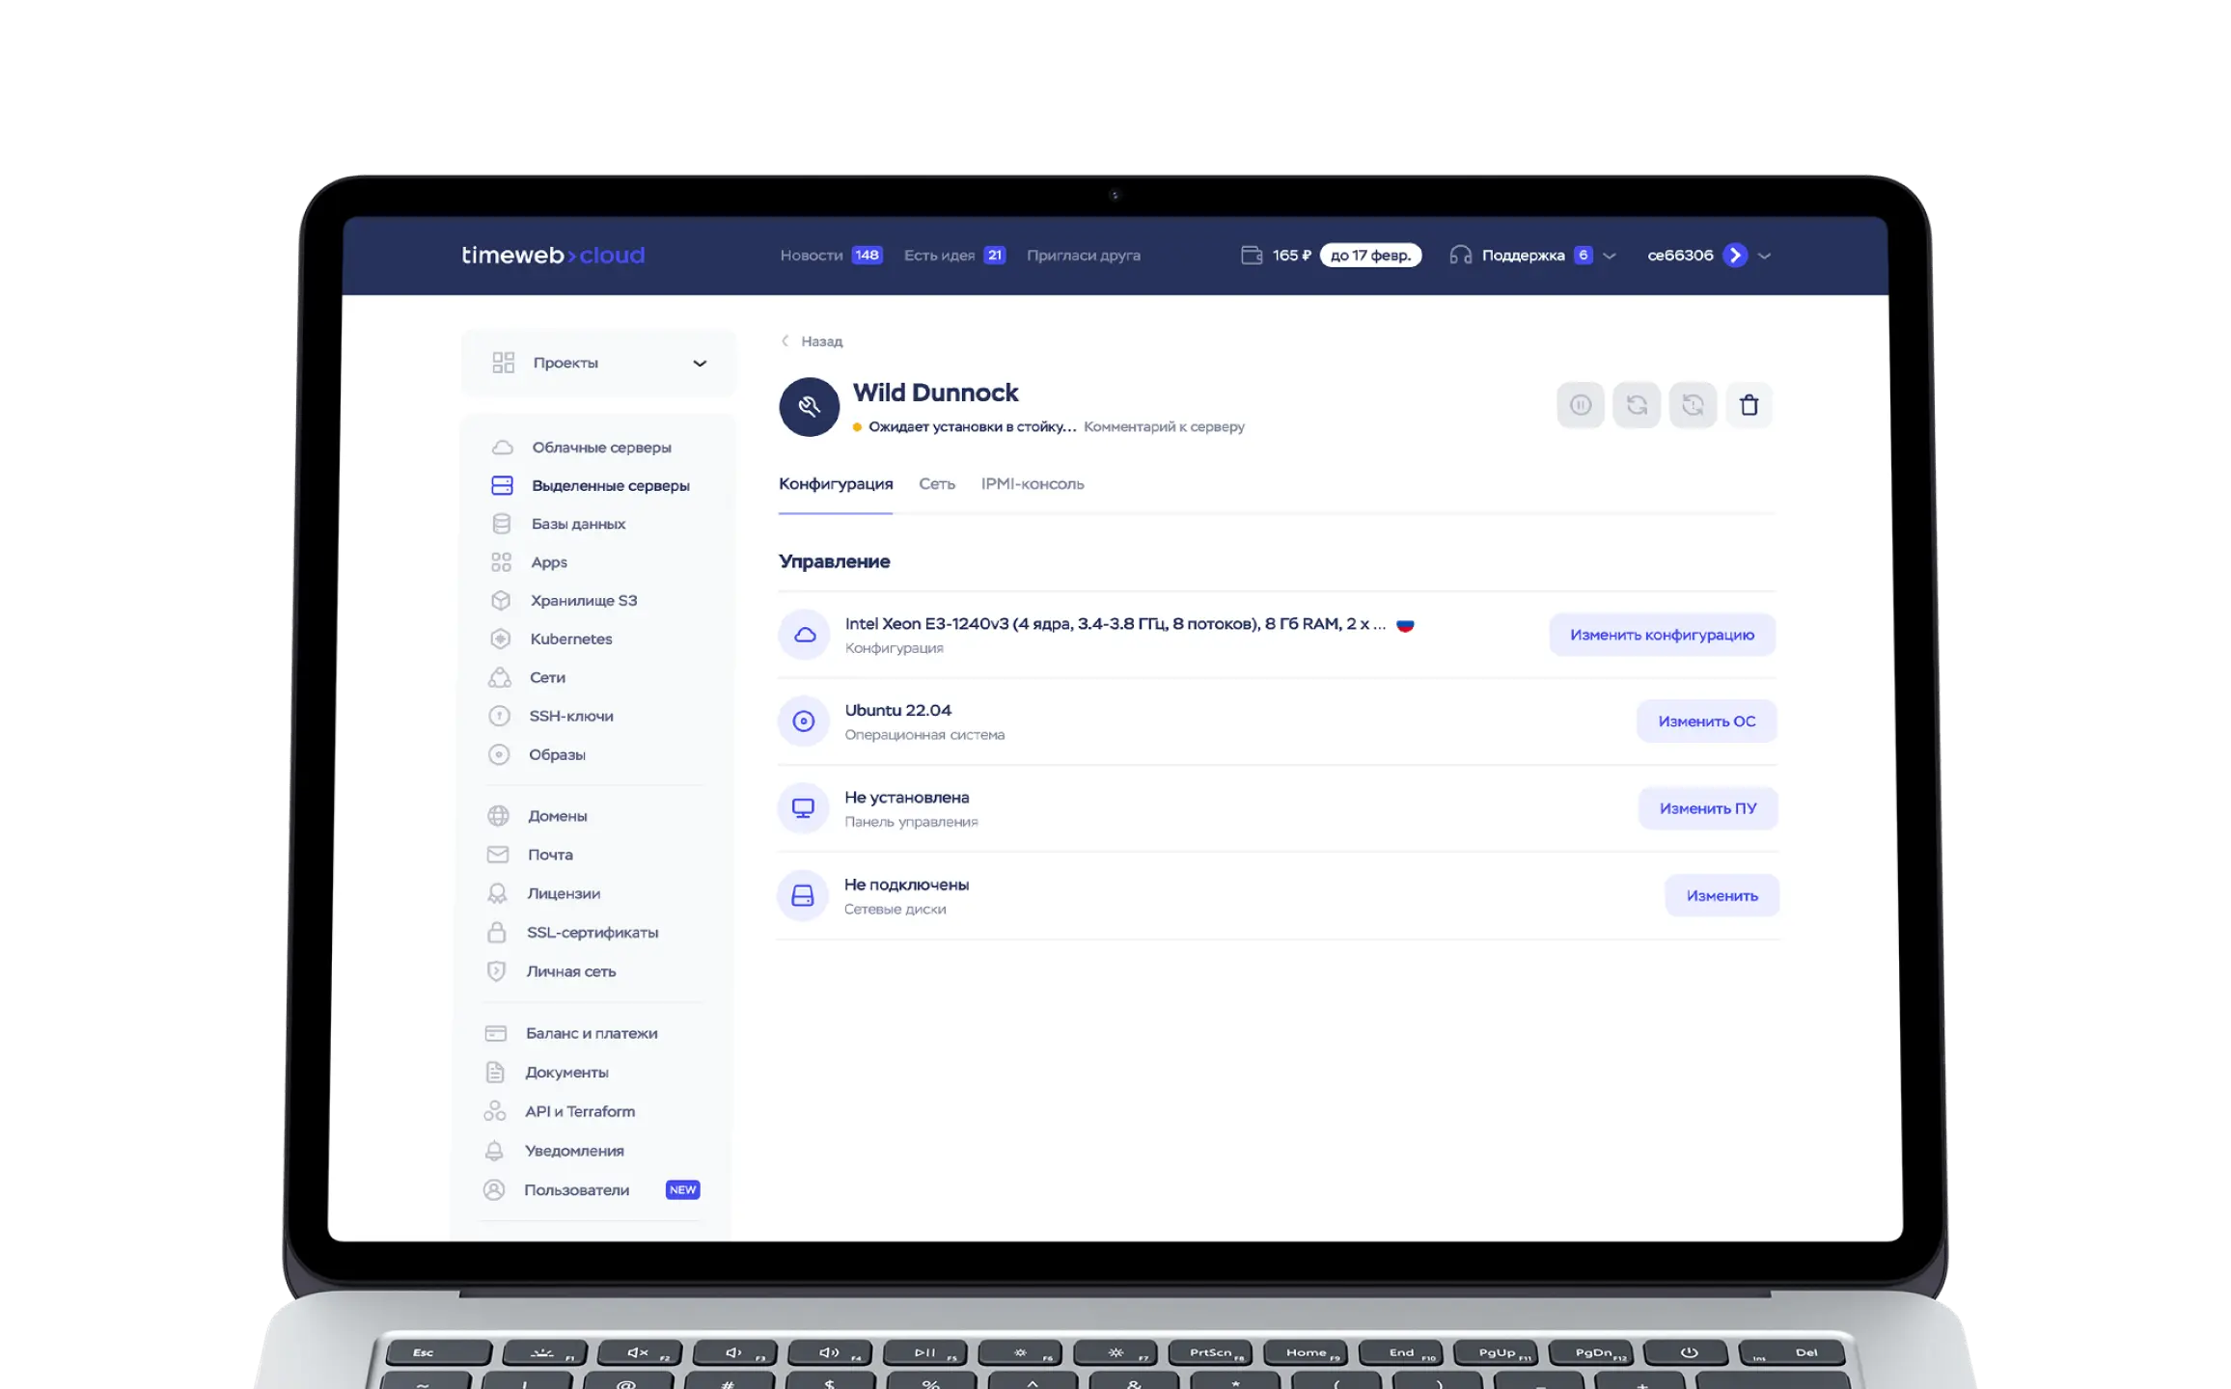The width and height of the screenshot is (2231, 1389).
Task: Open Хранилище S3 in sidebar
Action: [x=583, y=600]
